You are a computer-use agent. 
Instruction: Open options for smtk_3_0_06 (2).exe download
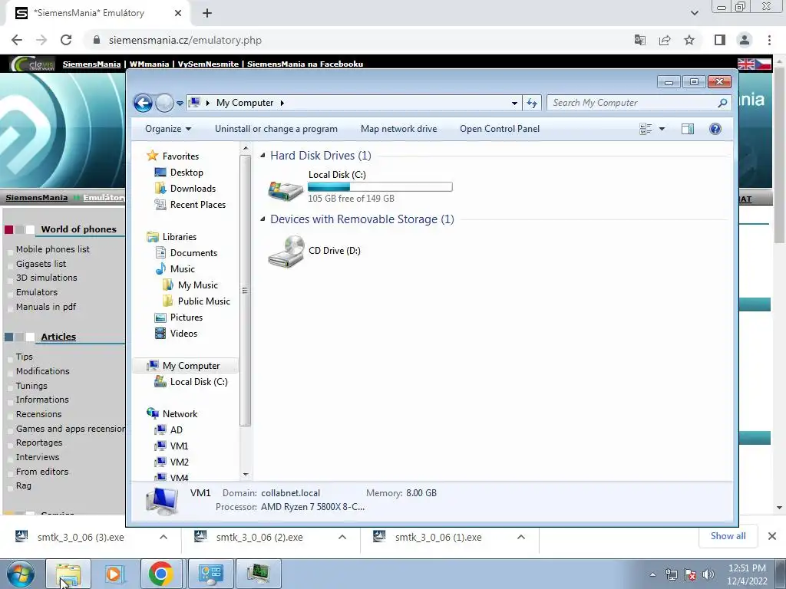tap(342, 537)
